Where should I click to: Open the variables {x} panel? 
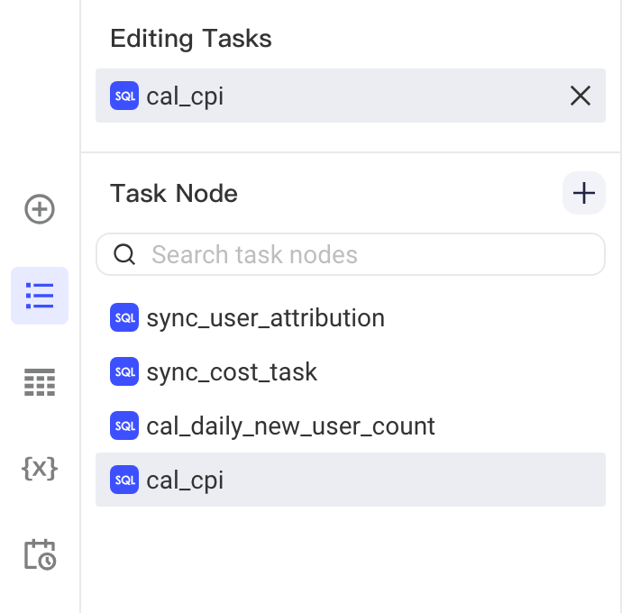coord(40,469)
